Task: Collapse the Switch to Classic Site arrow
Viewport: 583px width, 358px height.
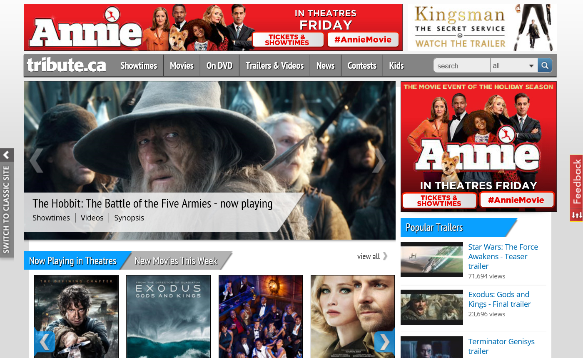Action: point(7,155)
